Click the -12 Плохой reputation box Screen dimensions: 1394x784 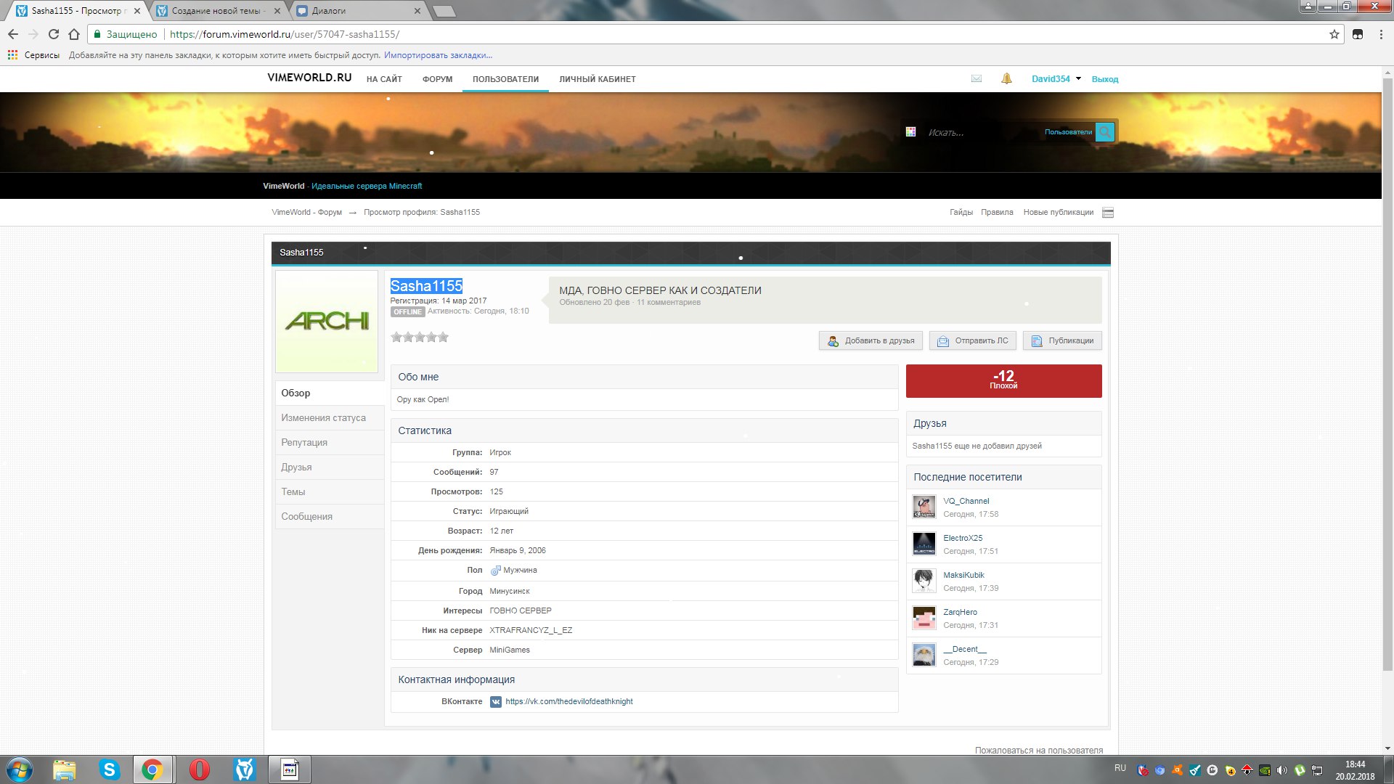[1003, 380]
